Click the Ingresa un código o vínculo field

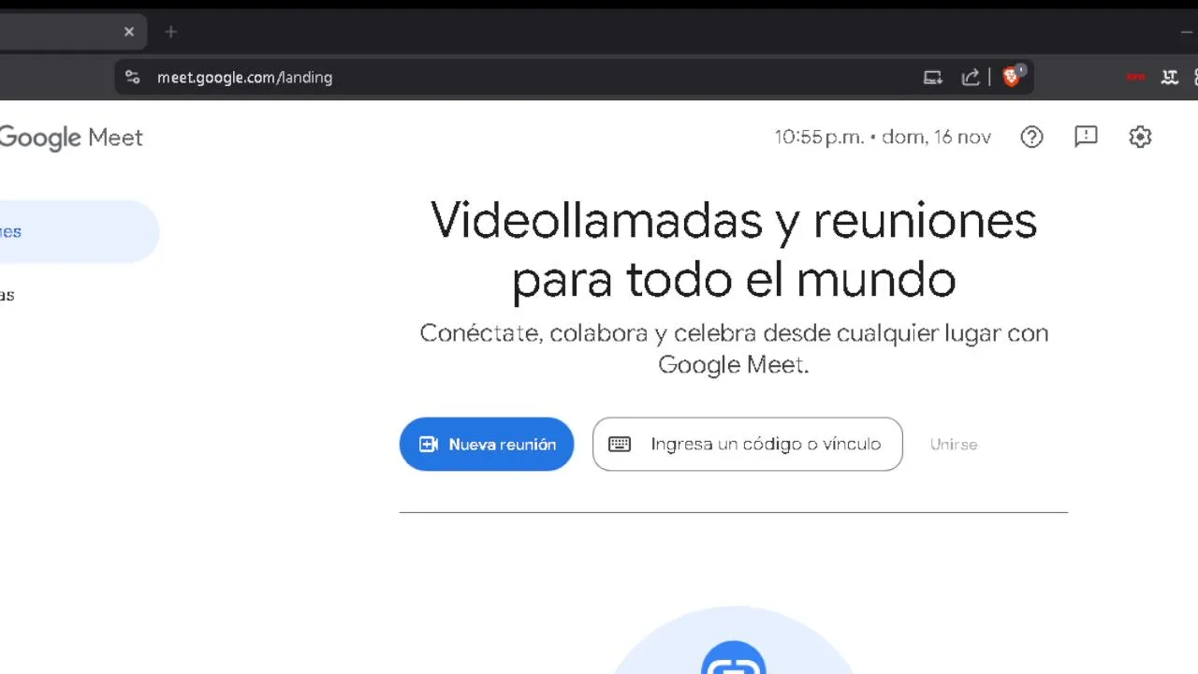click(747, 444)
